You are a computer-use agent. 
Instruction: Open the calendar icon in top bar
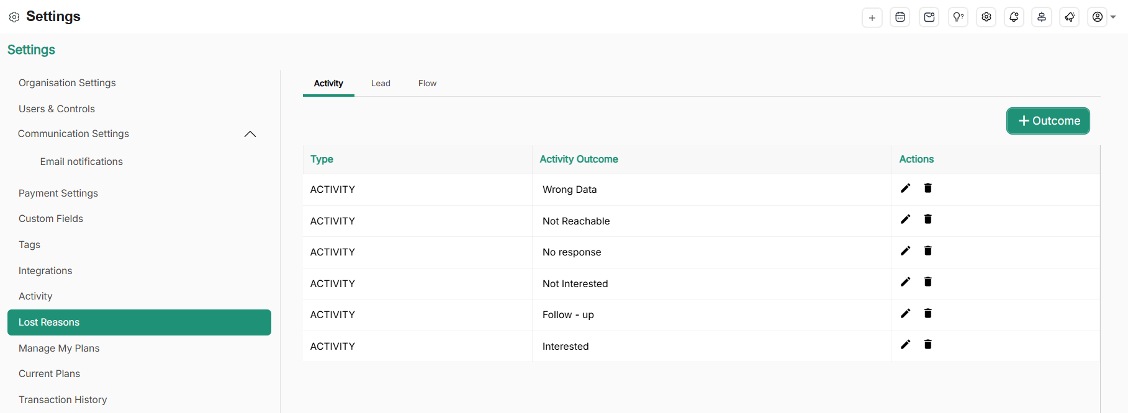pos(900,17)
